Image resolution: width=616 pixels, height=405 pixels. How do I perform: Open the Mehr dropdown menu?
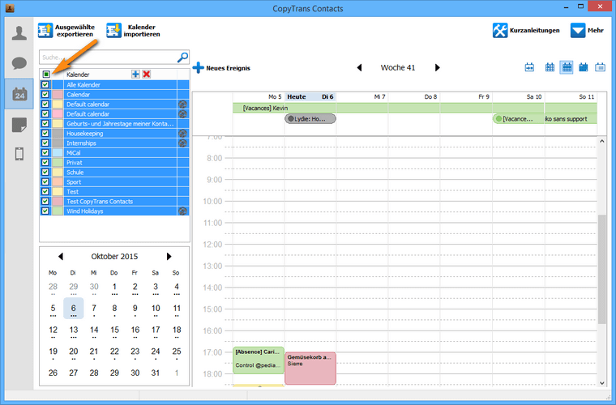[x=587, y=30]
